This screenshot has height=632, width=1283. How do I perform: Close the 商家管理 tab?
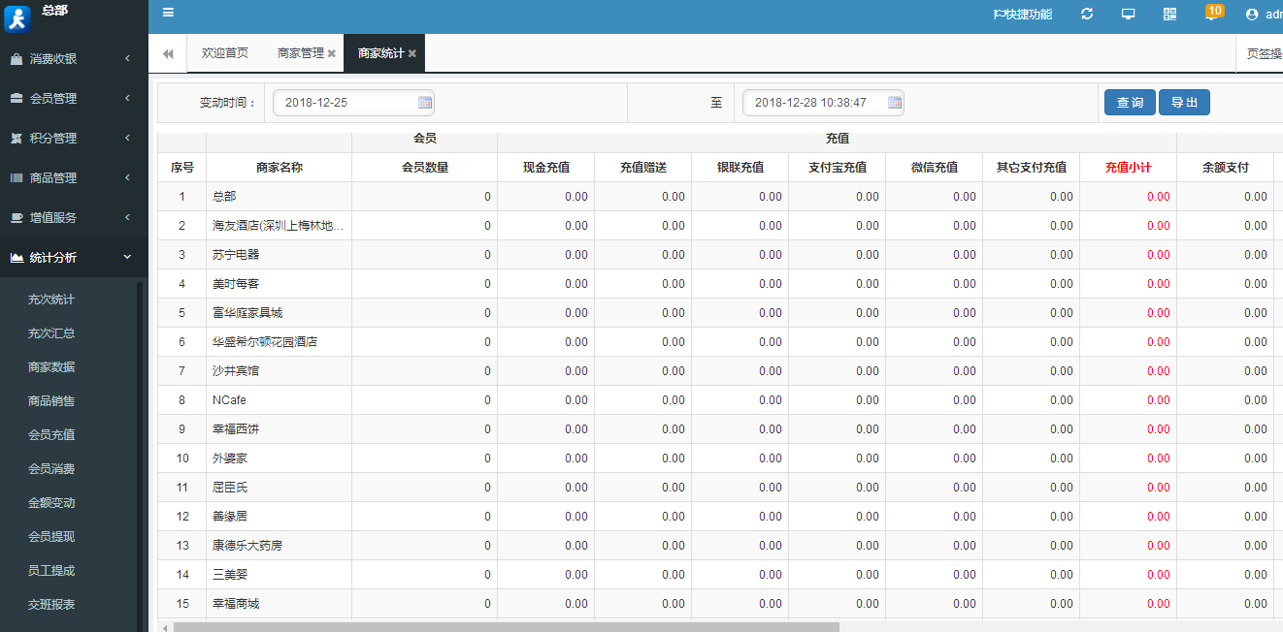coord(332,54)
